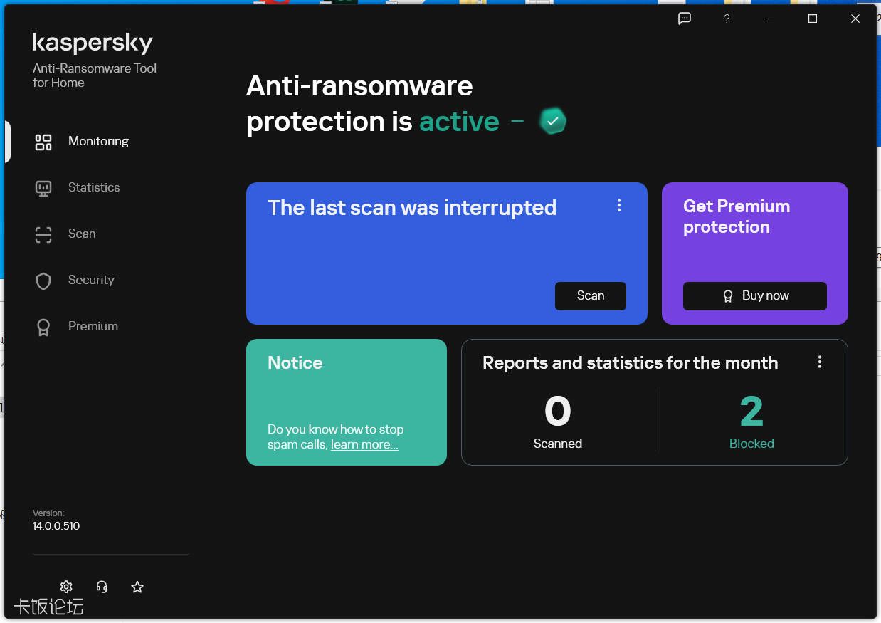Viewport: 881px width, 623px height.
Task: View the 0 Scanned count
Action: 558,421
